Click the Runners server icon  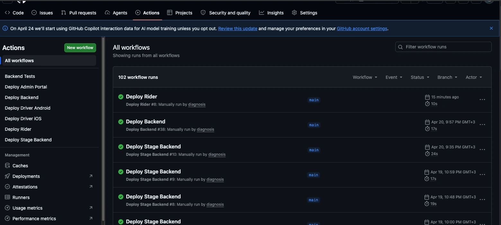[7, 197]
